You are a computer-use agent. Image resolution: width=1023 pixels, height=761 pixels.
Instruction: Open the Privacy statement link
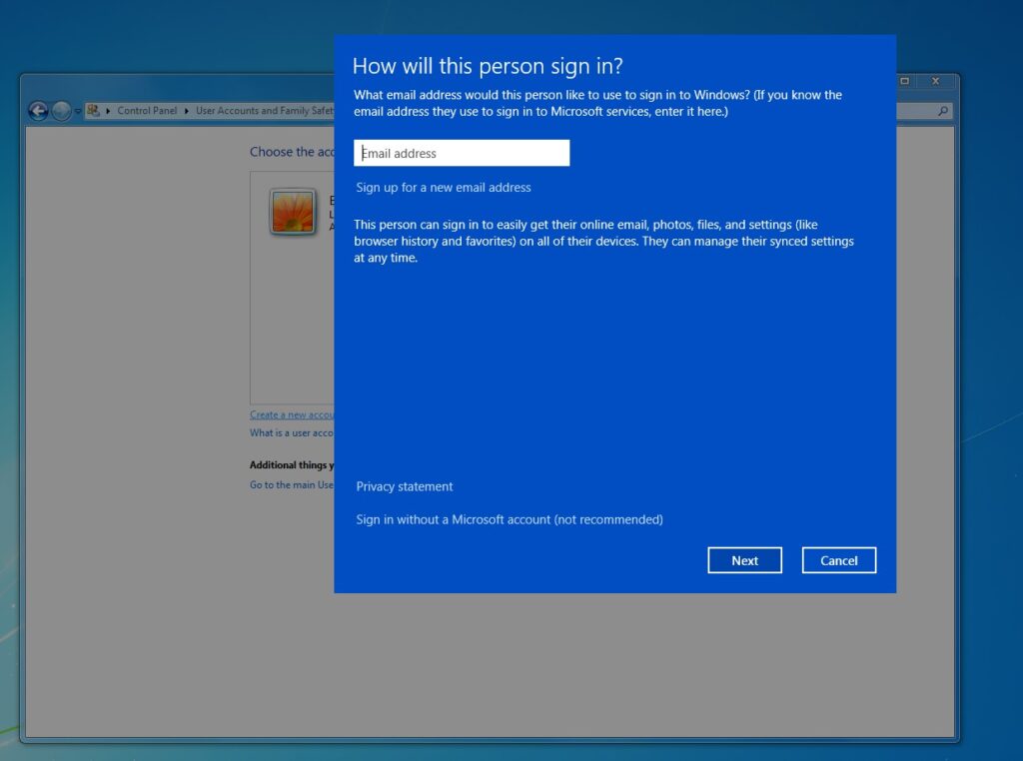[405, 486]
